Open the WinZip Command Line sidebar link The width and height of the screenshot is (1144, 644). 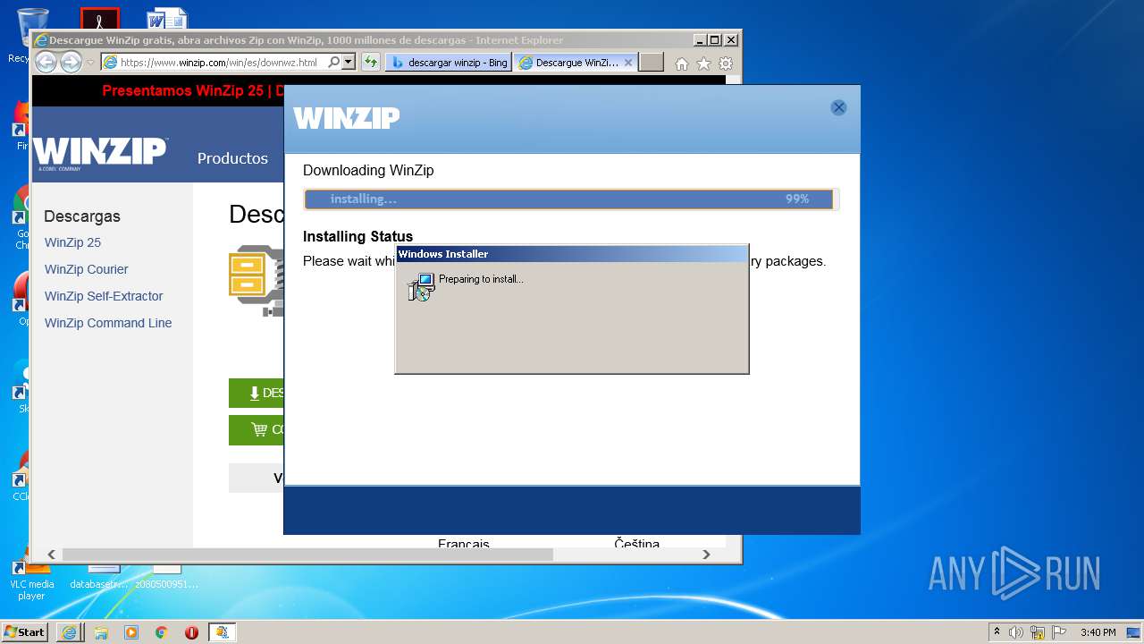coord(108,323)
